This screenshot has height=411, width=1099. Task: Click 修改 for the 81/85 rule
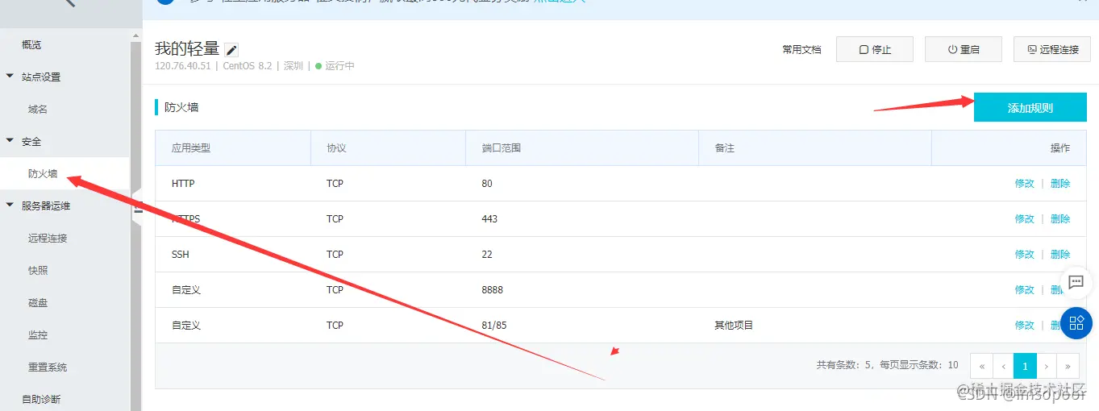point(1024,325)
